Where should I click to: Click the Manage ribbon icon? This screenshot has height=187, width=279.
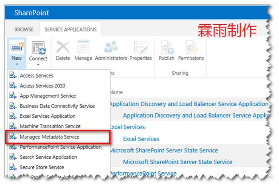(x=83, y=47)
